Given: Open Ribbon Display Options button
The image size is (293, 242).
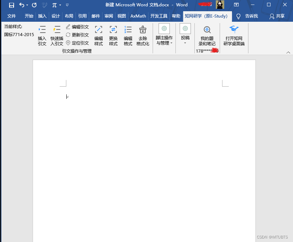Looking at the screenshot, I should [237, 5].
